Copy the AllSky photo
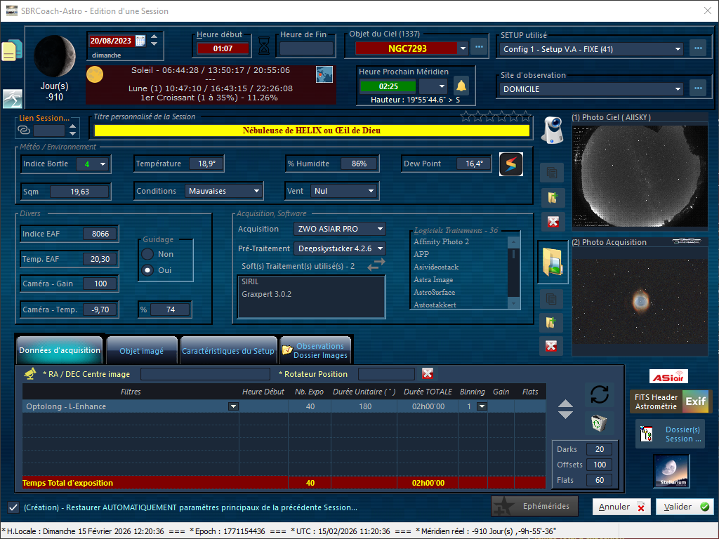Viewport: 719px width, 539px height. (x=552, y=173)
